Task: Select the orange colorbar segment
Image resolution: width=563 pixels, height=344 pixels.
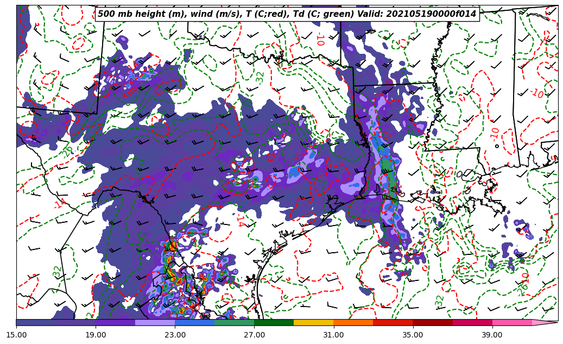Action: (353, 322)
